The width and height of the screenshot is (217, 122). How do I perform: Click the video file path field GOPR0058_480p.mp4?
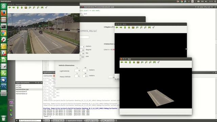tap(88, 31)
